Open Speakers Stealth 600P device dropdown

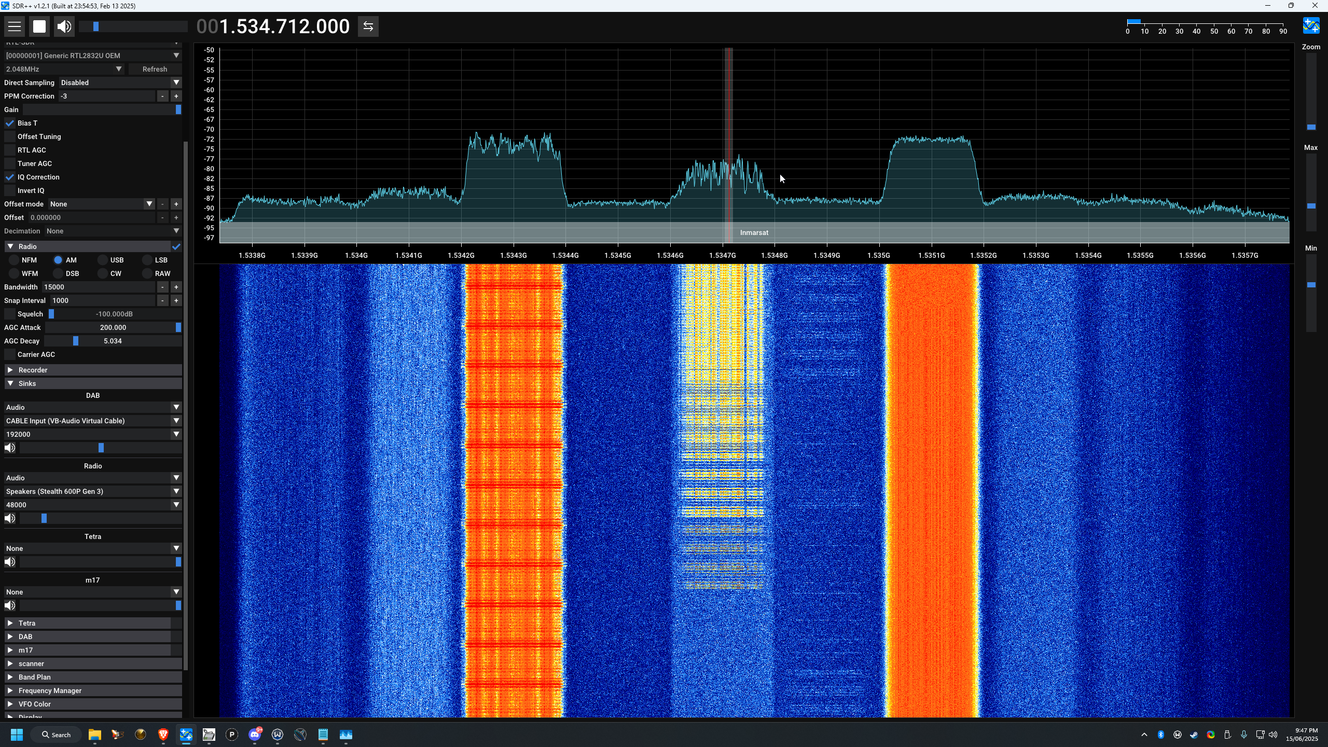point(93,491)
